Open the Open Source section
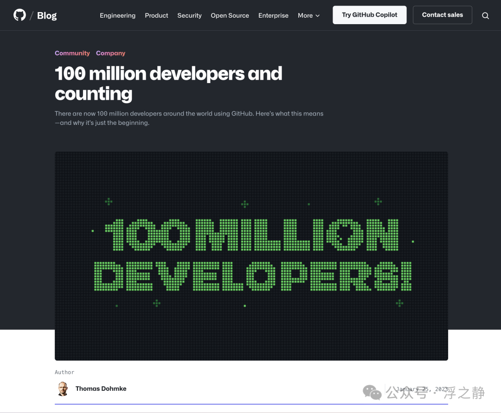501x413 pixels. pyautogui.click(x=230, y=15)
